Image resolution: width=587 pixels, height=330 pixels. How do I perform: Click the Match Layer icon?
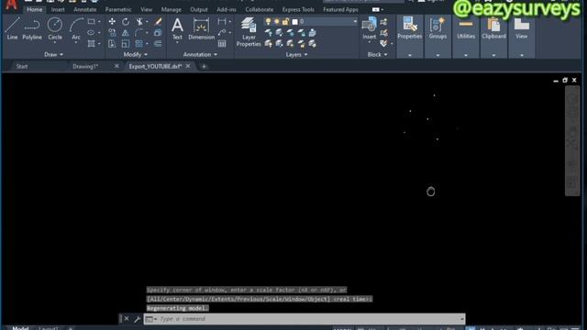(x=312, y=44)
